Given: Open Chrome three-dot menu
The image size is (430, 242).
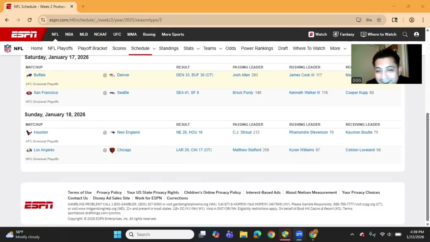Looking at the screenshot, I should pos(423,20).
